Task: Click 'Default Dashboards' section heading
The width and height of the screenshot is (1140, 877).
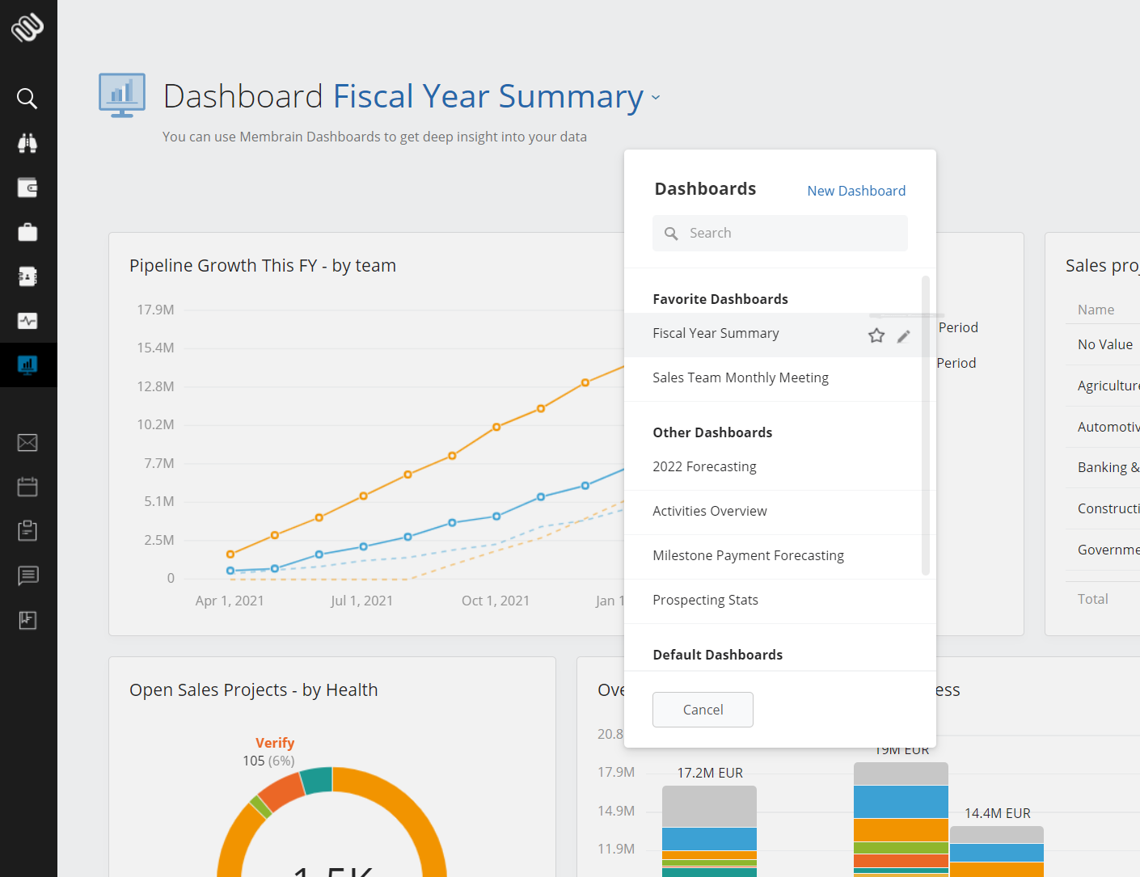Action: click(718, 655)
